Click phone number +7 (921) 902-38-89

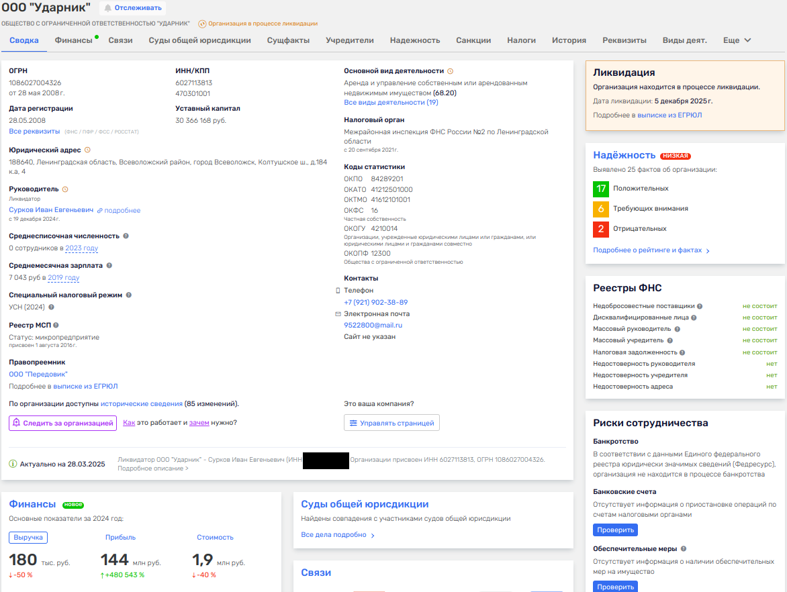click(376, 303)
